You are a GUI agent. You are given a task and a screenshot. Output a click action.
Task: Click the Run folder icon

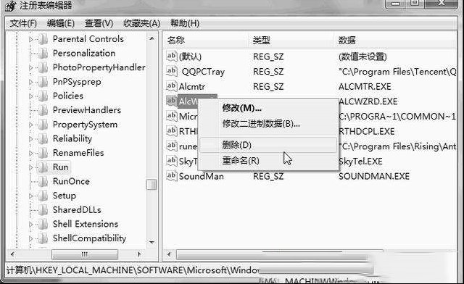(43, 167)
